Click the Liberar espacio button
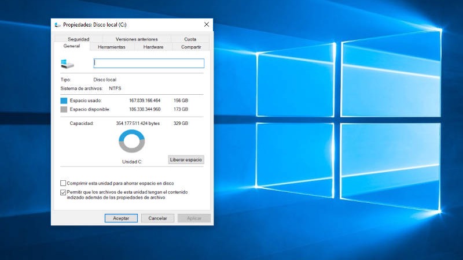 pos(186,159)
